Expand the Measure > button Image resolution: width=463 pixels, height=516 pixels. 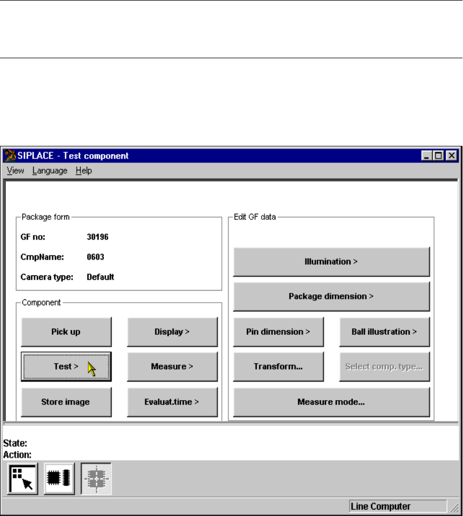coord(172,367)
